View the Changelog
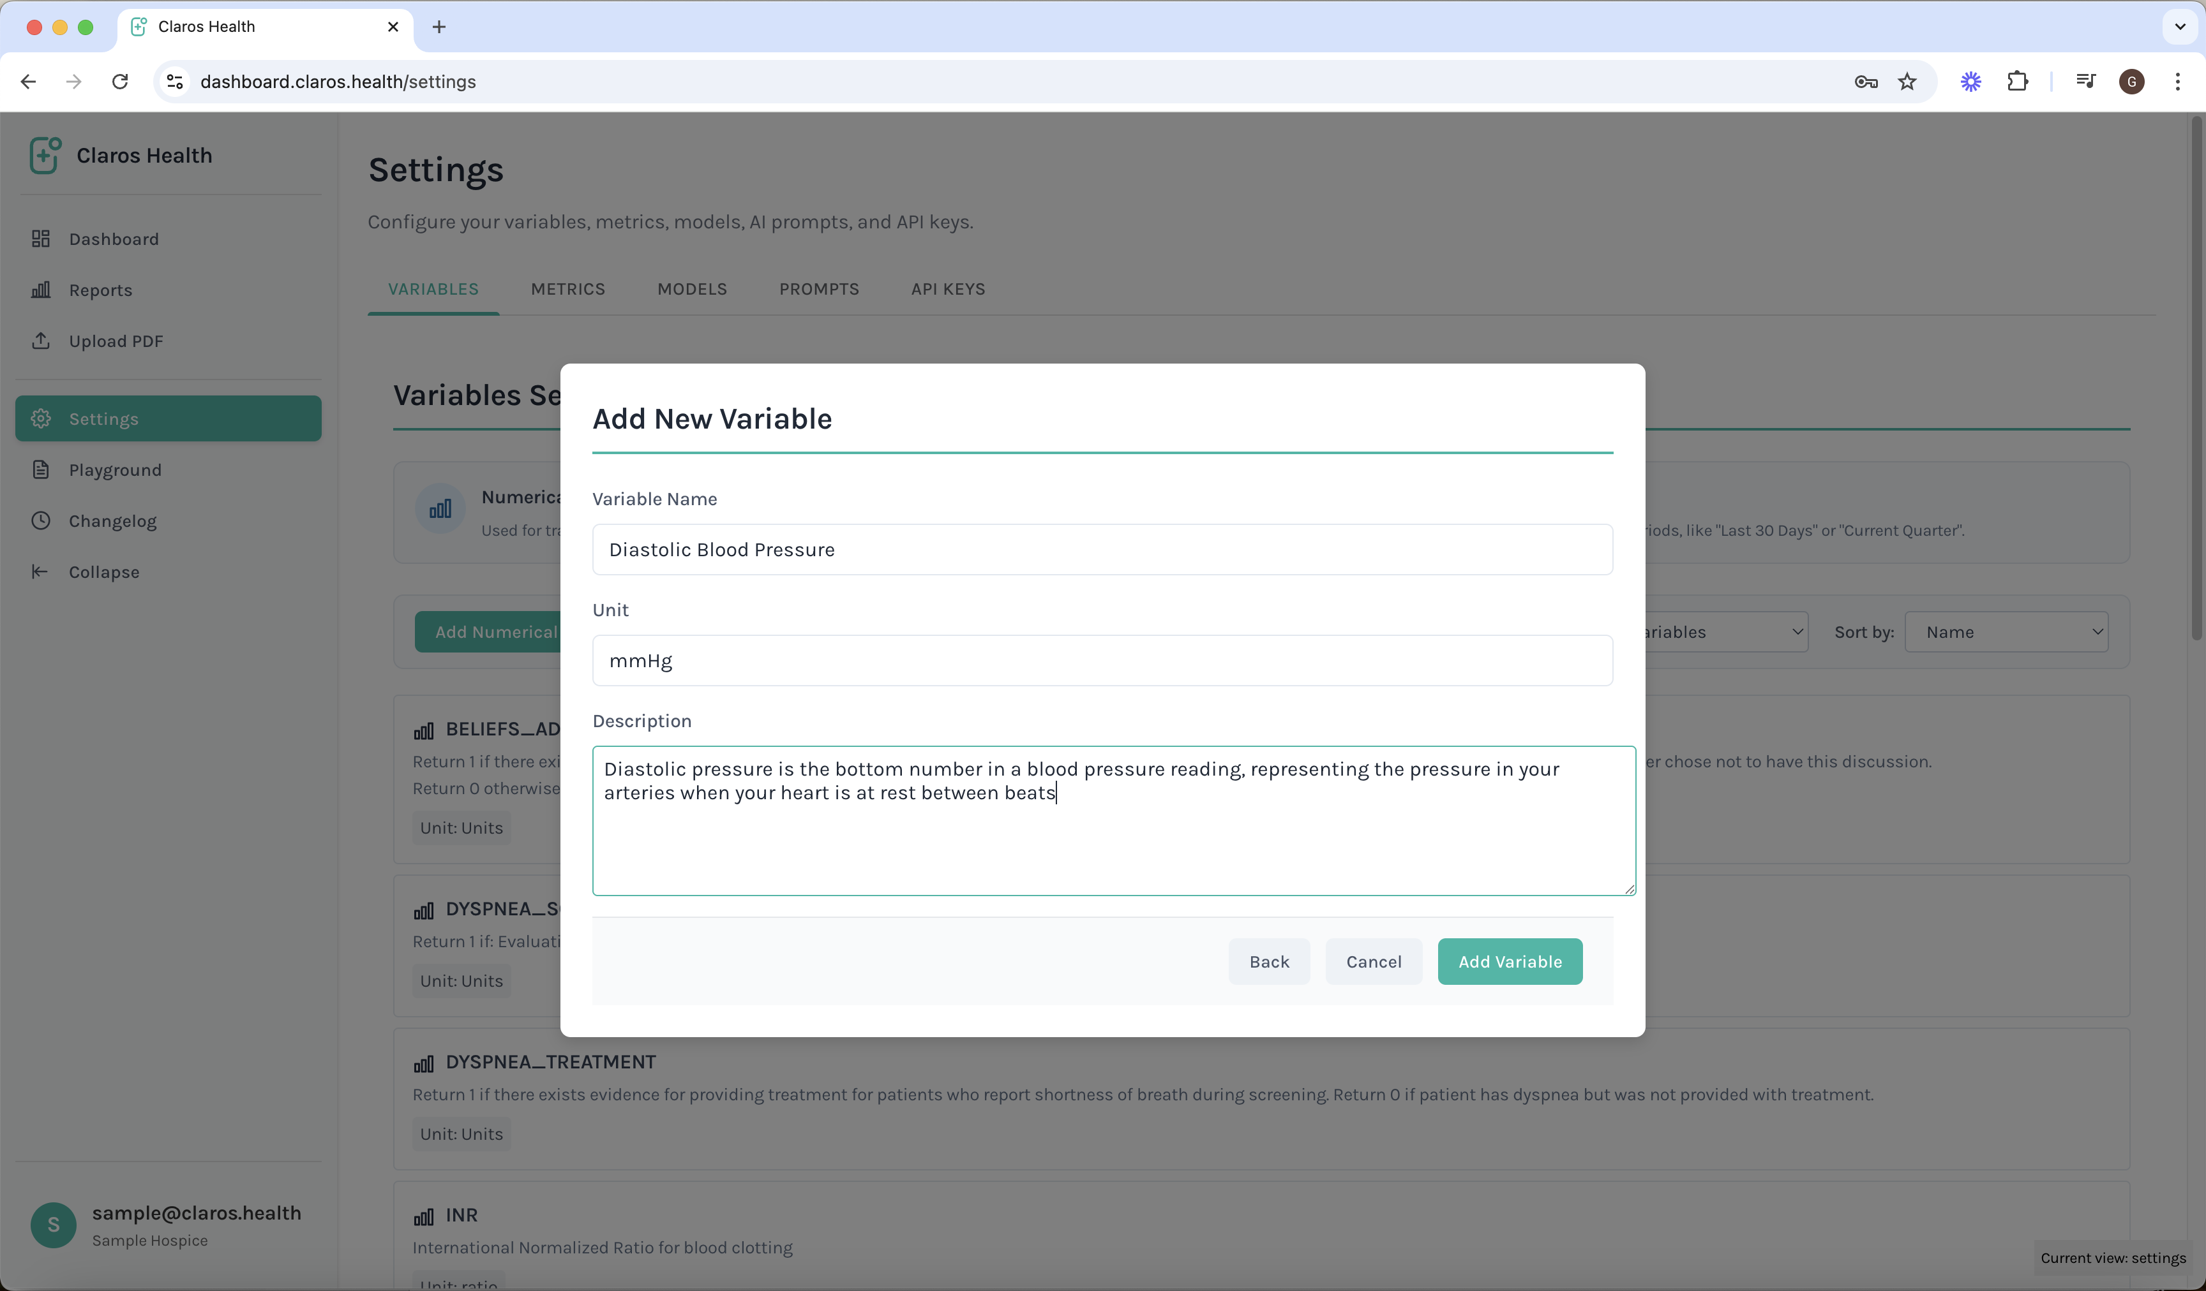The width and height of the screenshot is (2206, 1291). pos(113,520)
